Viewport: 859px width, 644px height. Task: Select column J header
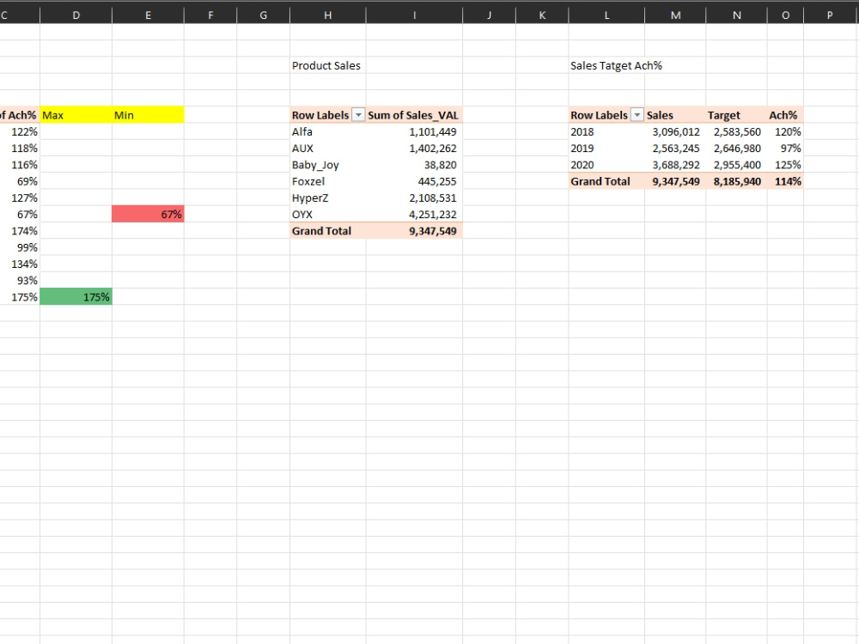point(490,15)
